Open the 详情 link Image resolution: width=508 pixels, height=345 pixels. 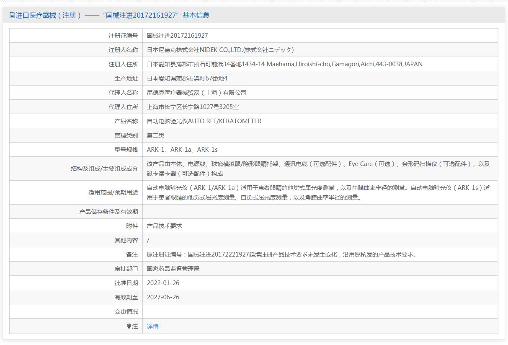[x=152, y=327]
